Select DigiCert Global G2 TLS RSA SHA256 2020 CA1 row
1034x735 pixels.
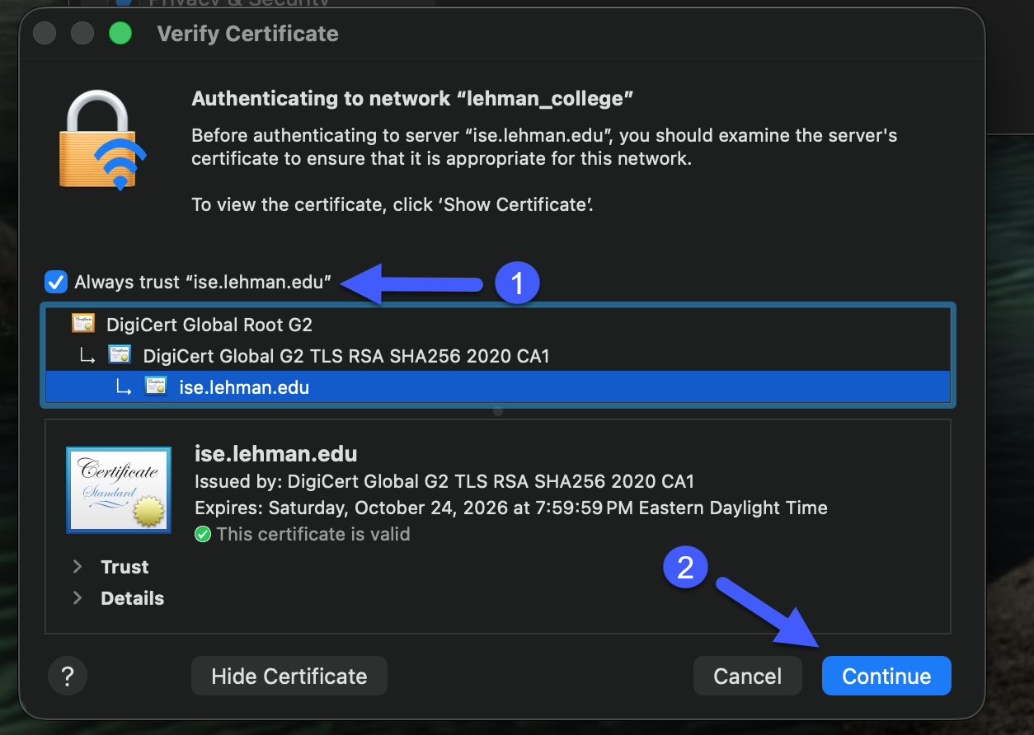point(498,356)
